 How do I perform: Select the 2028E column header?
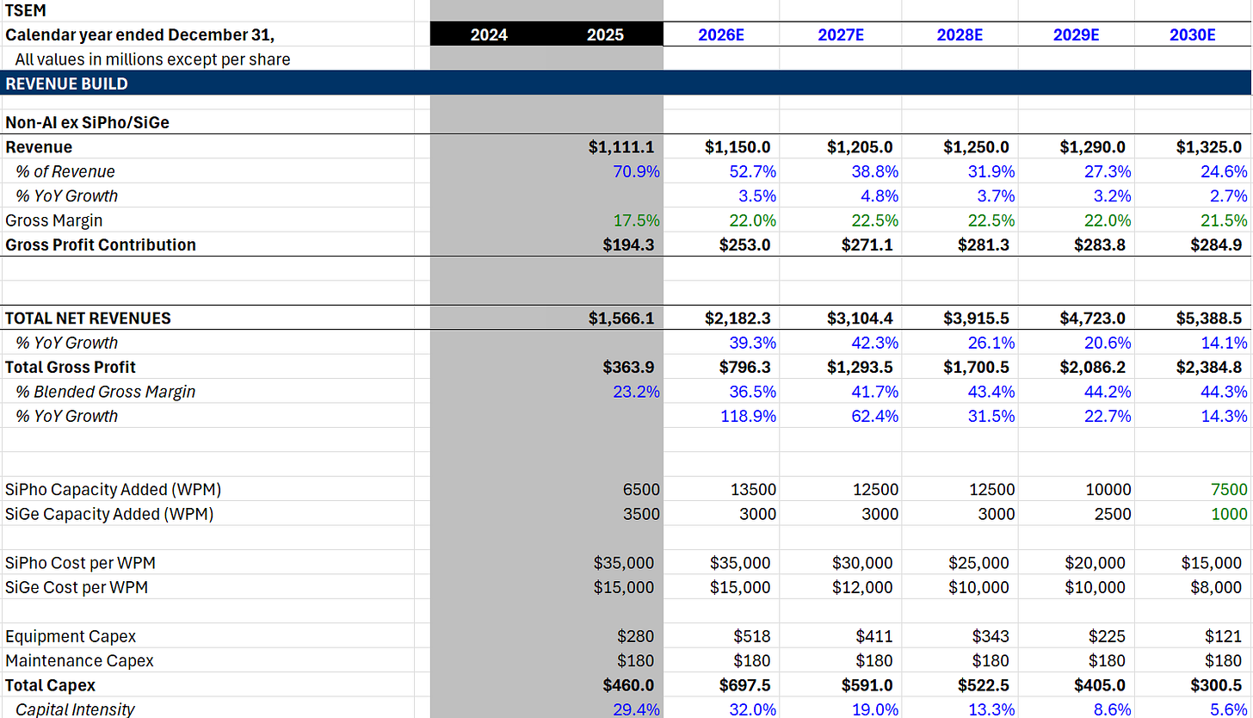960,34
